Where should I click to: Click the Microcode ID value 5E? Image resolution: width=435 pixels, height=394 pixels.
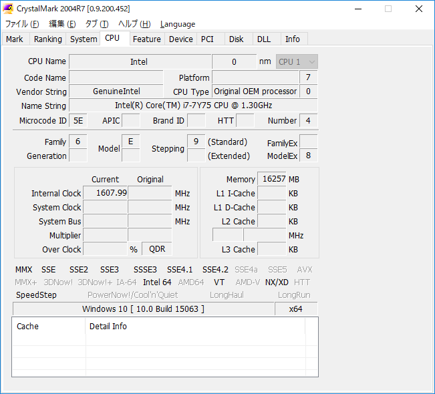78,121
